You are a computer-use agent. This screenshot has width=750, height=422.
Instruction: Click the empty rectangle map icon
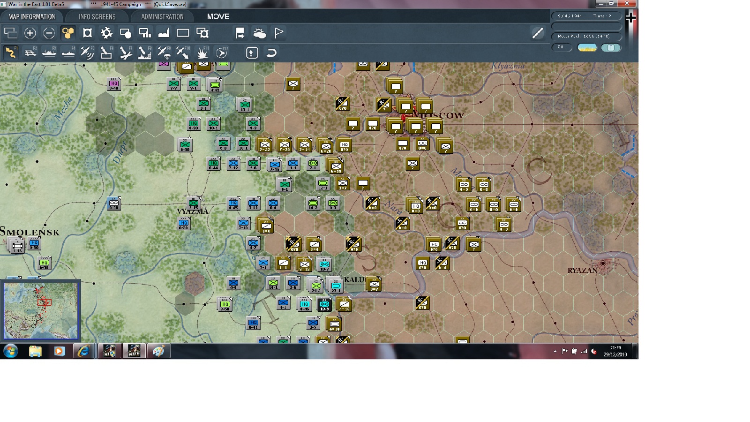183,33
